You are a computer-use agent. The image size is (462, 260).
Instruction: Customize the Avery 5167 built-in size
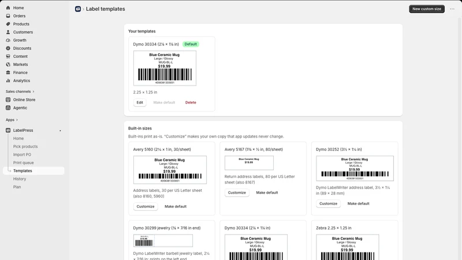(x=237, y=192)
